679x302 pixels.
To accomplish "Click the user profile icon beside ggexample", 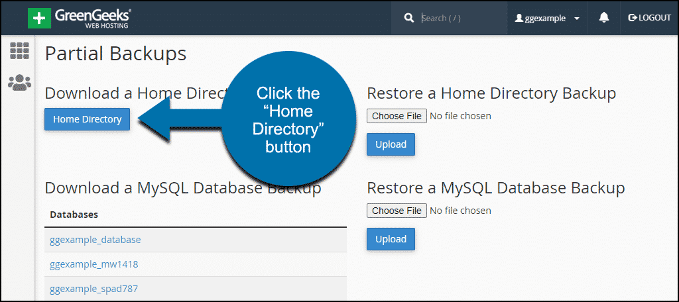I will click(519, 19).
